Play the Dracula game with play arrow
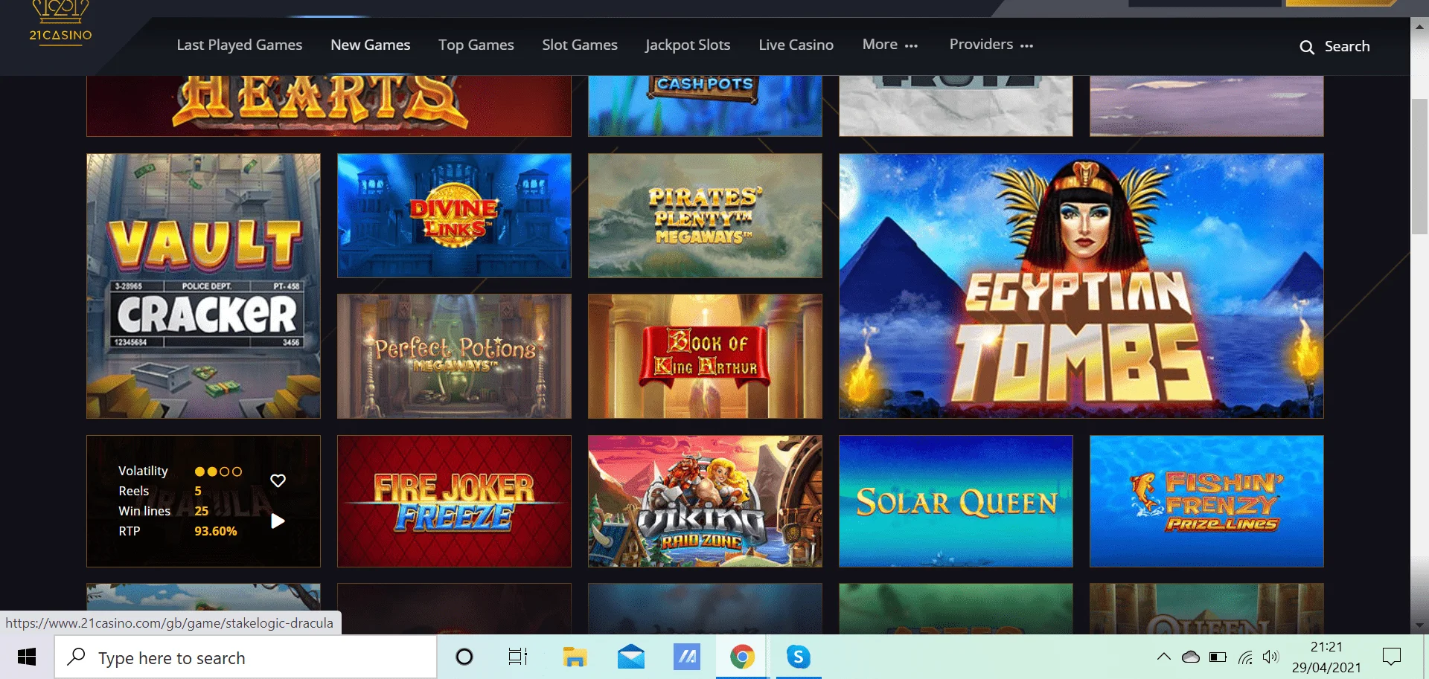This screenshot has width=1429, height=679. [278, 521]
